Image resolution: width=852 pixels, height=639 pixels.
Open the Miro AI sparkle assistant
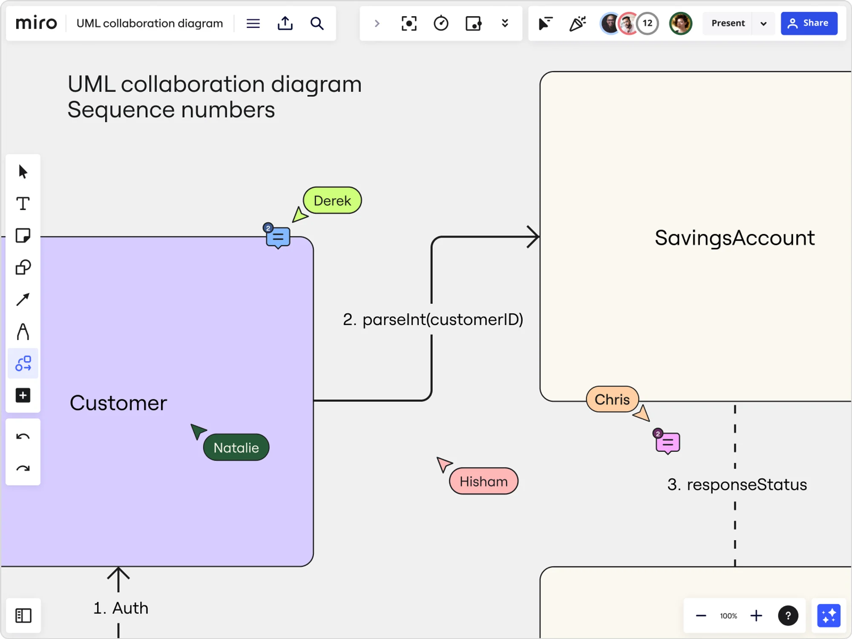pyautogui.click(x=829, y=616)
